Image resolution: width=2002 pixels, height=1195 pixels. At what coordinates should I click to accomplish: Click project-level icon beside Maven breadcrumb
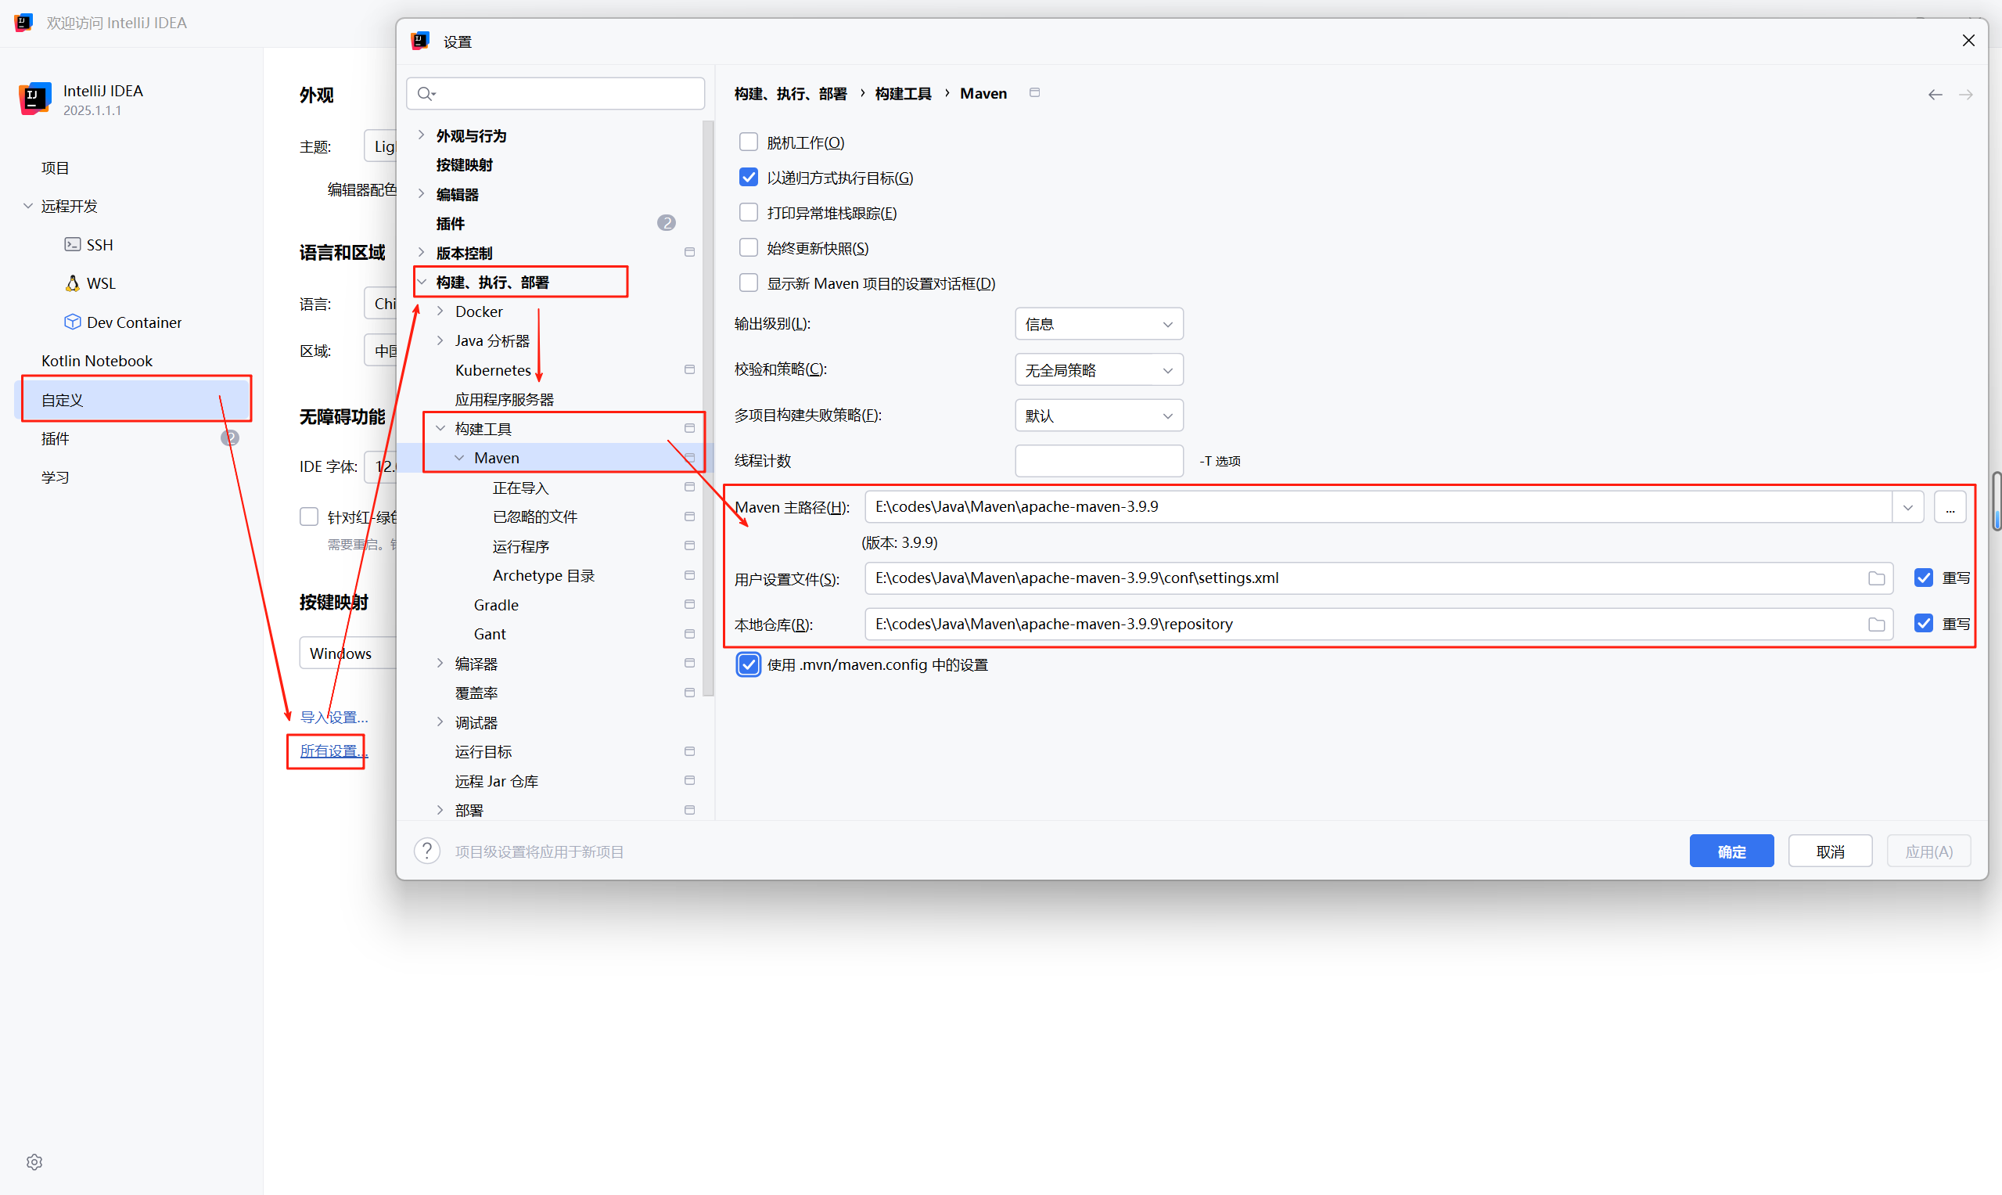tap(1034, 92)
